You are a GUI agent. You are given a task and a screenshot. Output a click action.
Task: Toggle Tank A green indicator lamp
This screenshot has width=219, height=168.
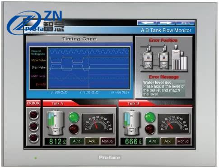click(x=74, y=117)
